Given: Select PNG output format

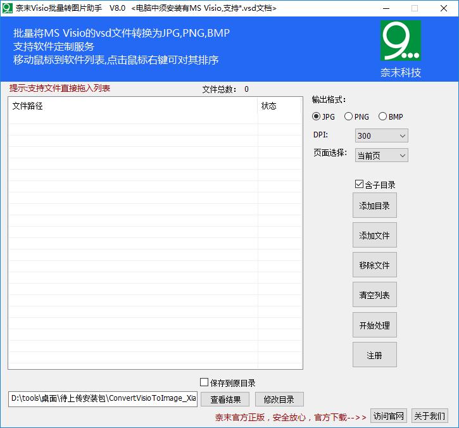Looking at the screenshot, I should [348, 116].
